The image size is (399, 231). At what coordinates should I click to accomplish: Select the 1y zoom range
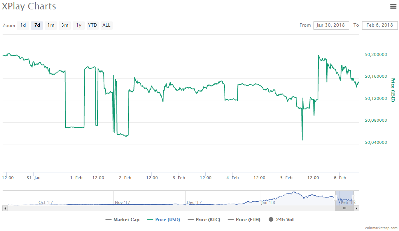coord(79,25)
